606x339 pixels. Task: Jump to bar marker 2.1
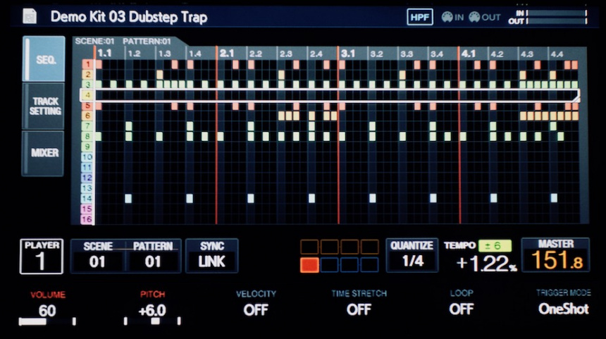(226, 53)
